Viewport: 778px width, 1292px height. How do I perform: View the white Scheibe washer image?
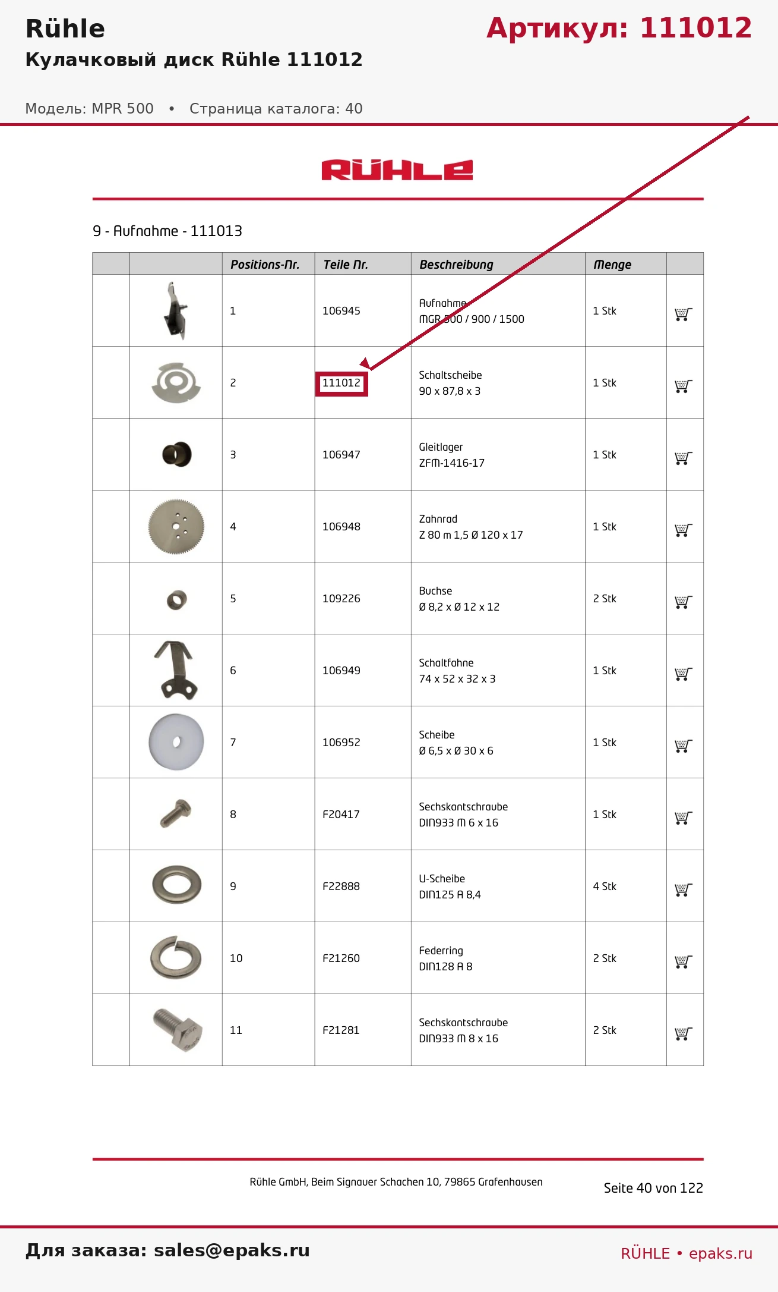pyautogui.click(x=176, y=742)
